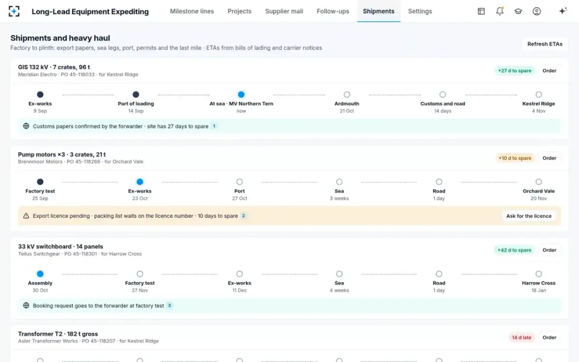Viewport: 579px width, 362px height.
Task: Select the At sea MV Northern Tern marker
Action: pos(241,95)
